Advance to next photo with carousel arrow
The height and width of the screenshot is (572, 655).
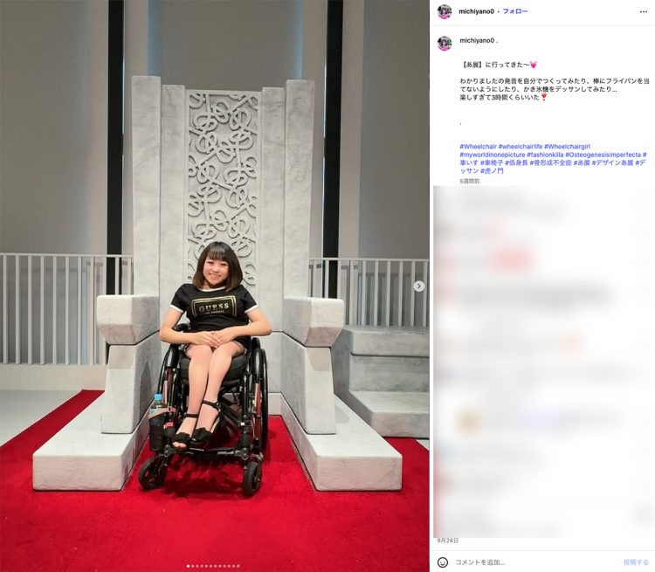tap(419, 286)
